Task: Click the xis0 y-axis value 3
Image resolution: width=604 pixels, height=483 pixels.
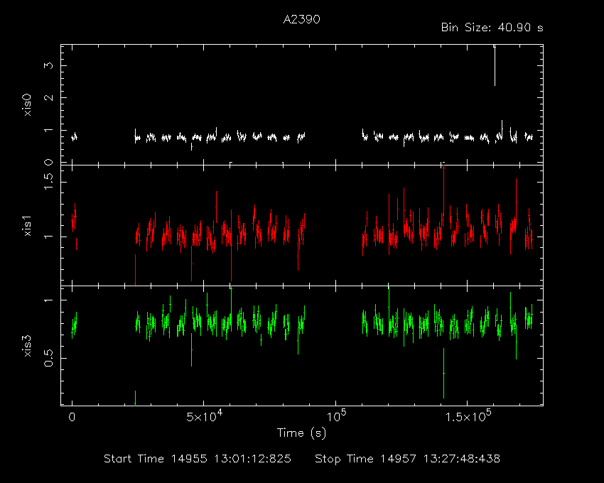Action: point(48,65)
